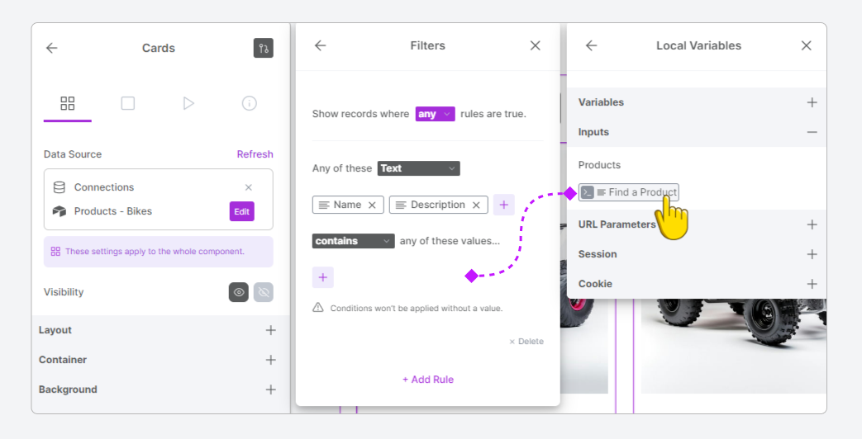Open the contains operator dropdown

[353, 241]
